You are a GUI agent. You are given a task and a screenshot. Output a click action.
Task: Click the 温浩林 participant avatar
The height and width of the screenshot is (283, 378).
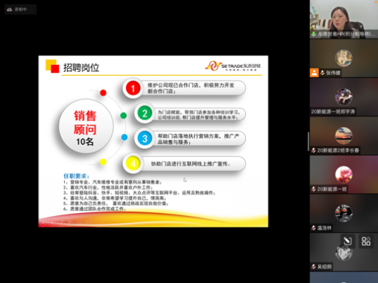(344, 213)
